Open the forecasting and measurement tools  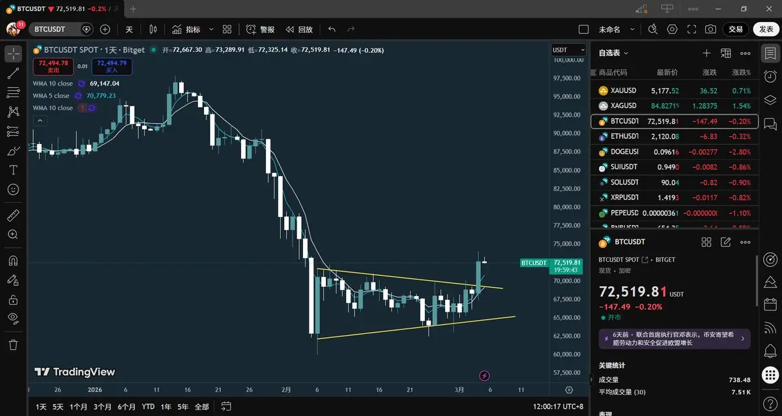[x=13, y=131]
